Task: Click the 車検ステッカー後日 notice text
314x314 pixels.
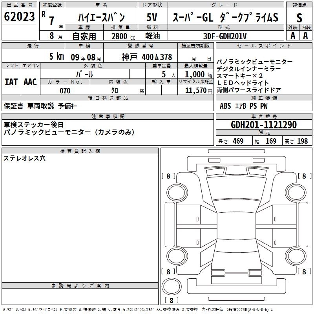Action: click(34, 124)
